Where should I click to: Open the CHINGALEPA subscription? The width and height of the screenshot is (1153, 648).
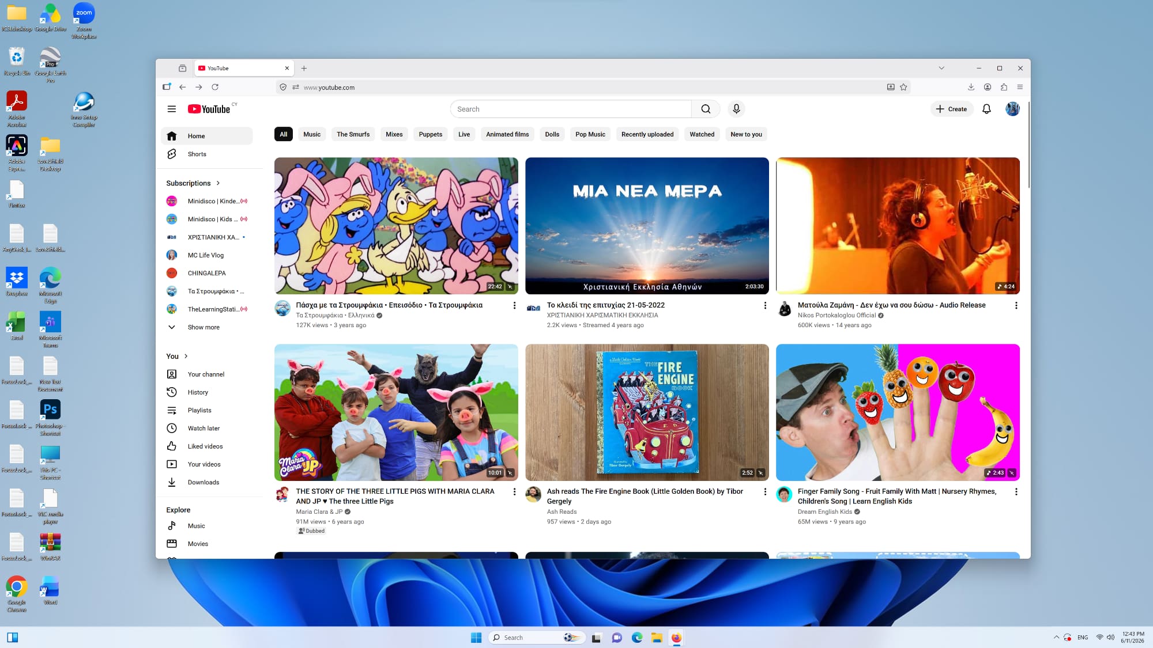pos(206,273)
